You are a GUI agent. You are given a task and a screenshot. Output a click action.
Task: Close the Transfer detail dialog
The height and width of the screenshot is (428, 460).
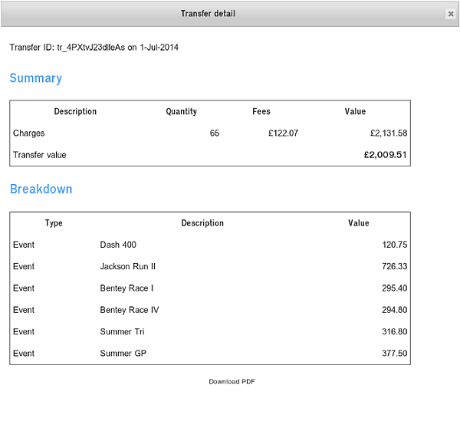tap(451, 14)
